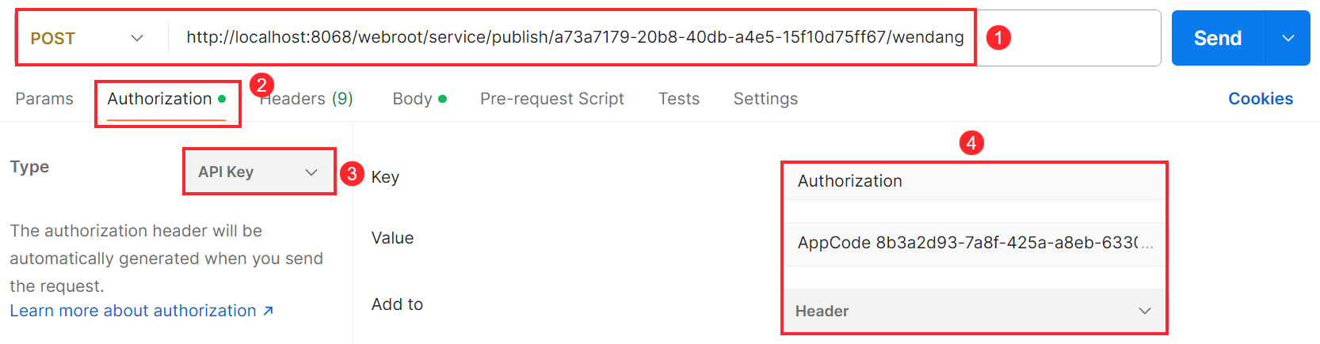This screenshot has height=344, width=1320.
Task: Click the numbered marker 1 badge
Action: pos(998,37)
